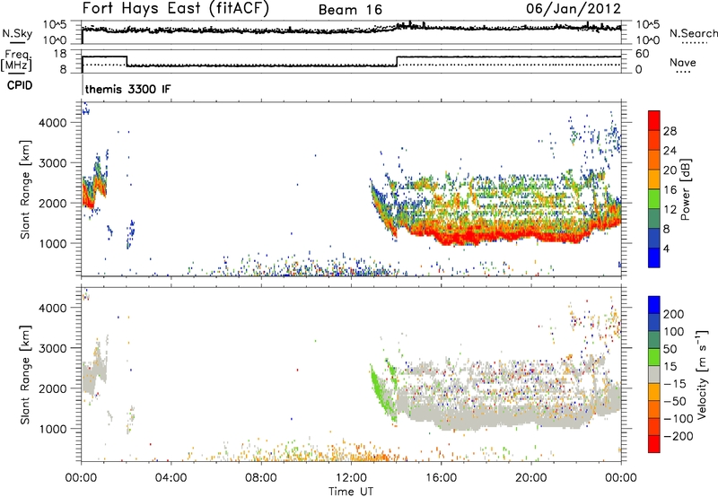Pick the blue top segment of Velocity colorbar
Viewport: 718px width, 497px height.
pos(654,305)
